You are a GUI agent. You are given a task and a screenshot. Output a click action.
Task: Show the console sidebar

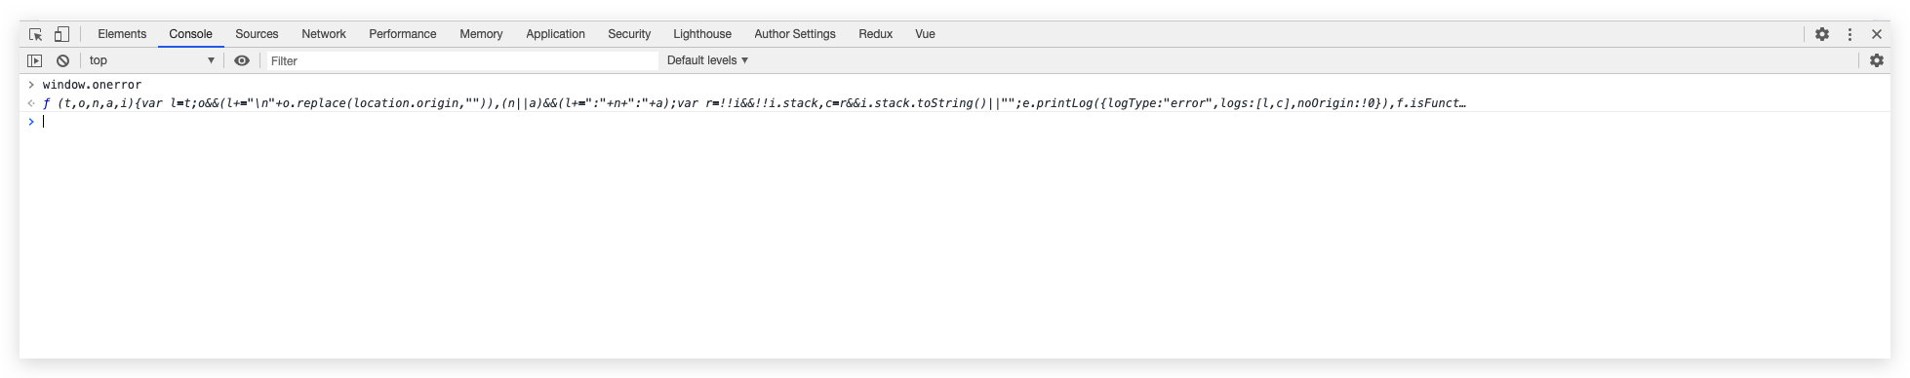(35, 60)
